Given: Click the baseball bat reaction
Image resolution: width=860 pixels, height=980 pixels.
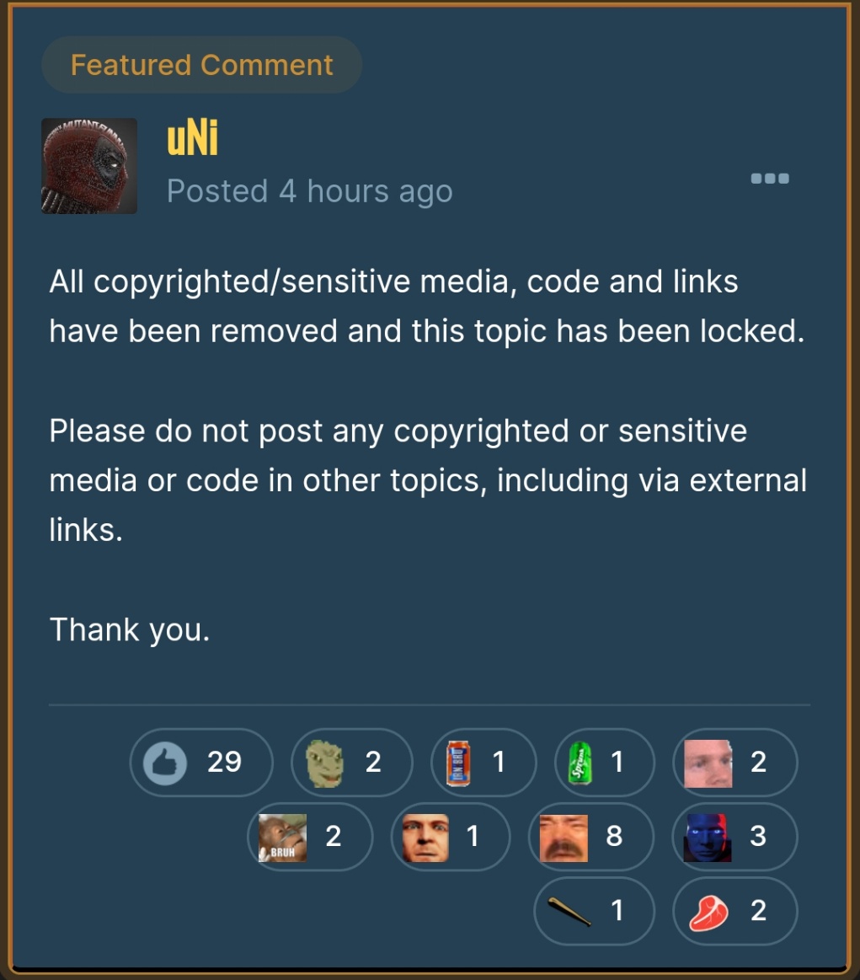Looking at the screenshot, I should [x=594, y=911].
